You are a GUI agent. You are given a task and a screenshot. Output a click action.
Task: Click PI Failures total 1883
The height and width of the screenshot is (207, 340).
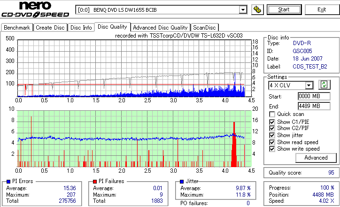pyautogui.click(x=157, y=201)
